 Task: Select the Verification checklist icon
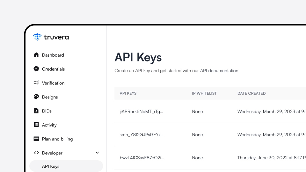[x=36, y=83]
